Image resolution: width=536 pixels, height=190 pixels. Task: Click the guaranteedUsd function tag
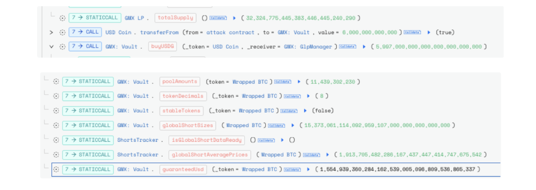(x=183, y=170)
